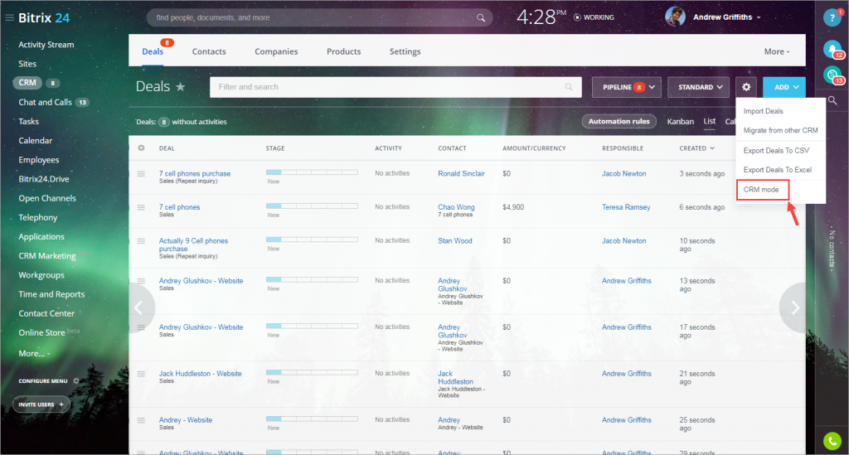Switch to Deals tab

pyautogui.click(x=153, y=51)
